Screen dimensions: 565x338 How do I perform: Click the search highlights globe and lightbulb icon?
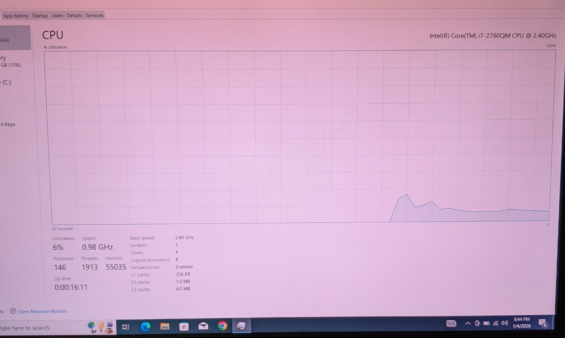[x=101, y=327]
